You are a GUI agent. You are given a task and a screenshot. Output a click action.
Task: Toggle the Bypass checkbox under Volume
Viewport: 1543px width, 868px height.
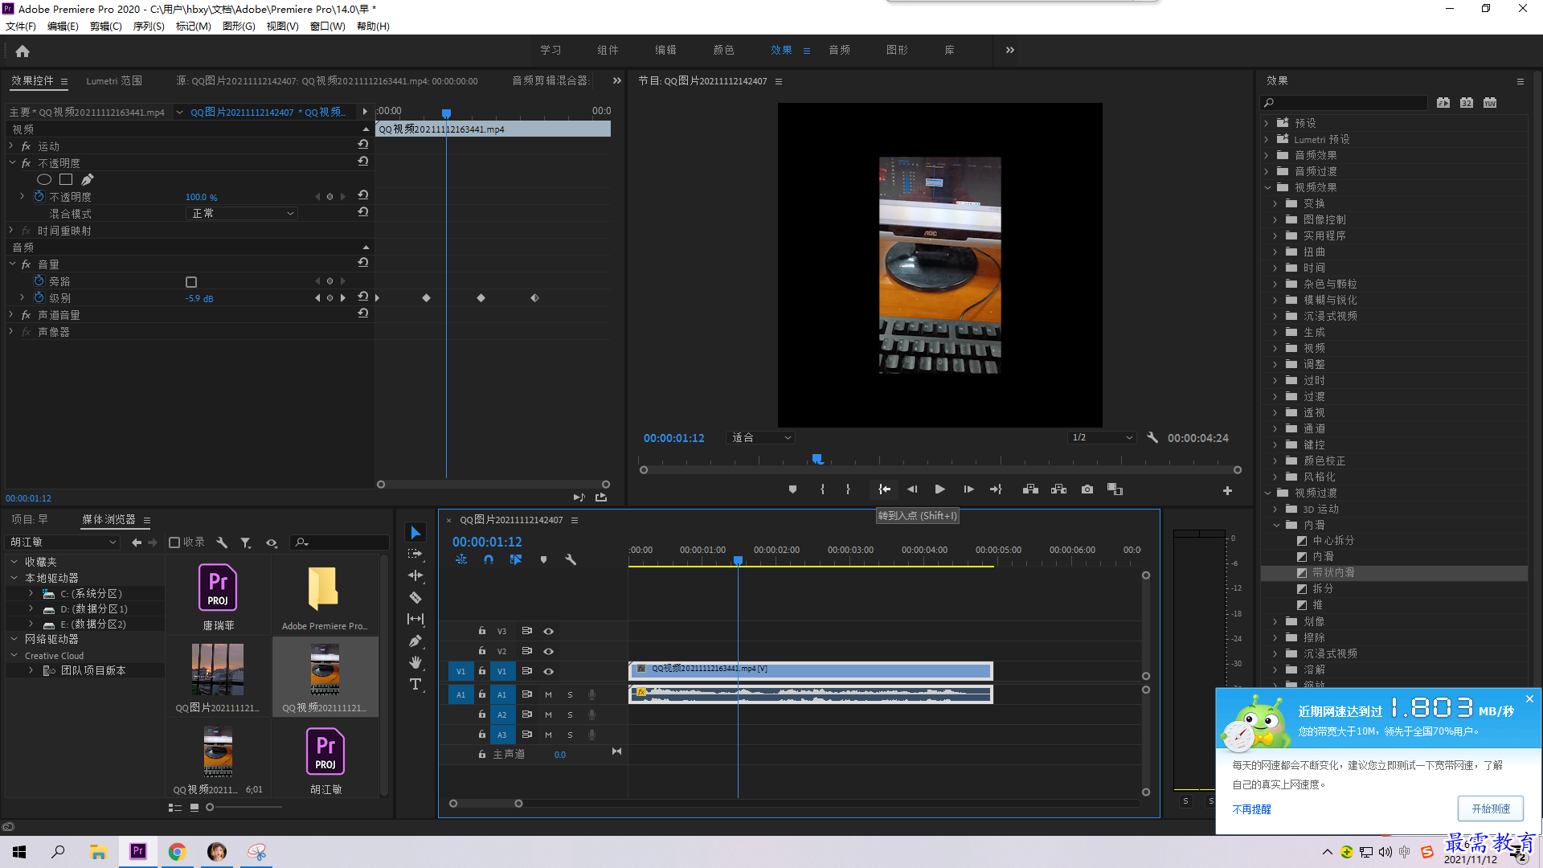tap(191, 281)
